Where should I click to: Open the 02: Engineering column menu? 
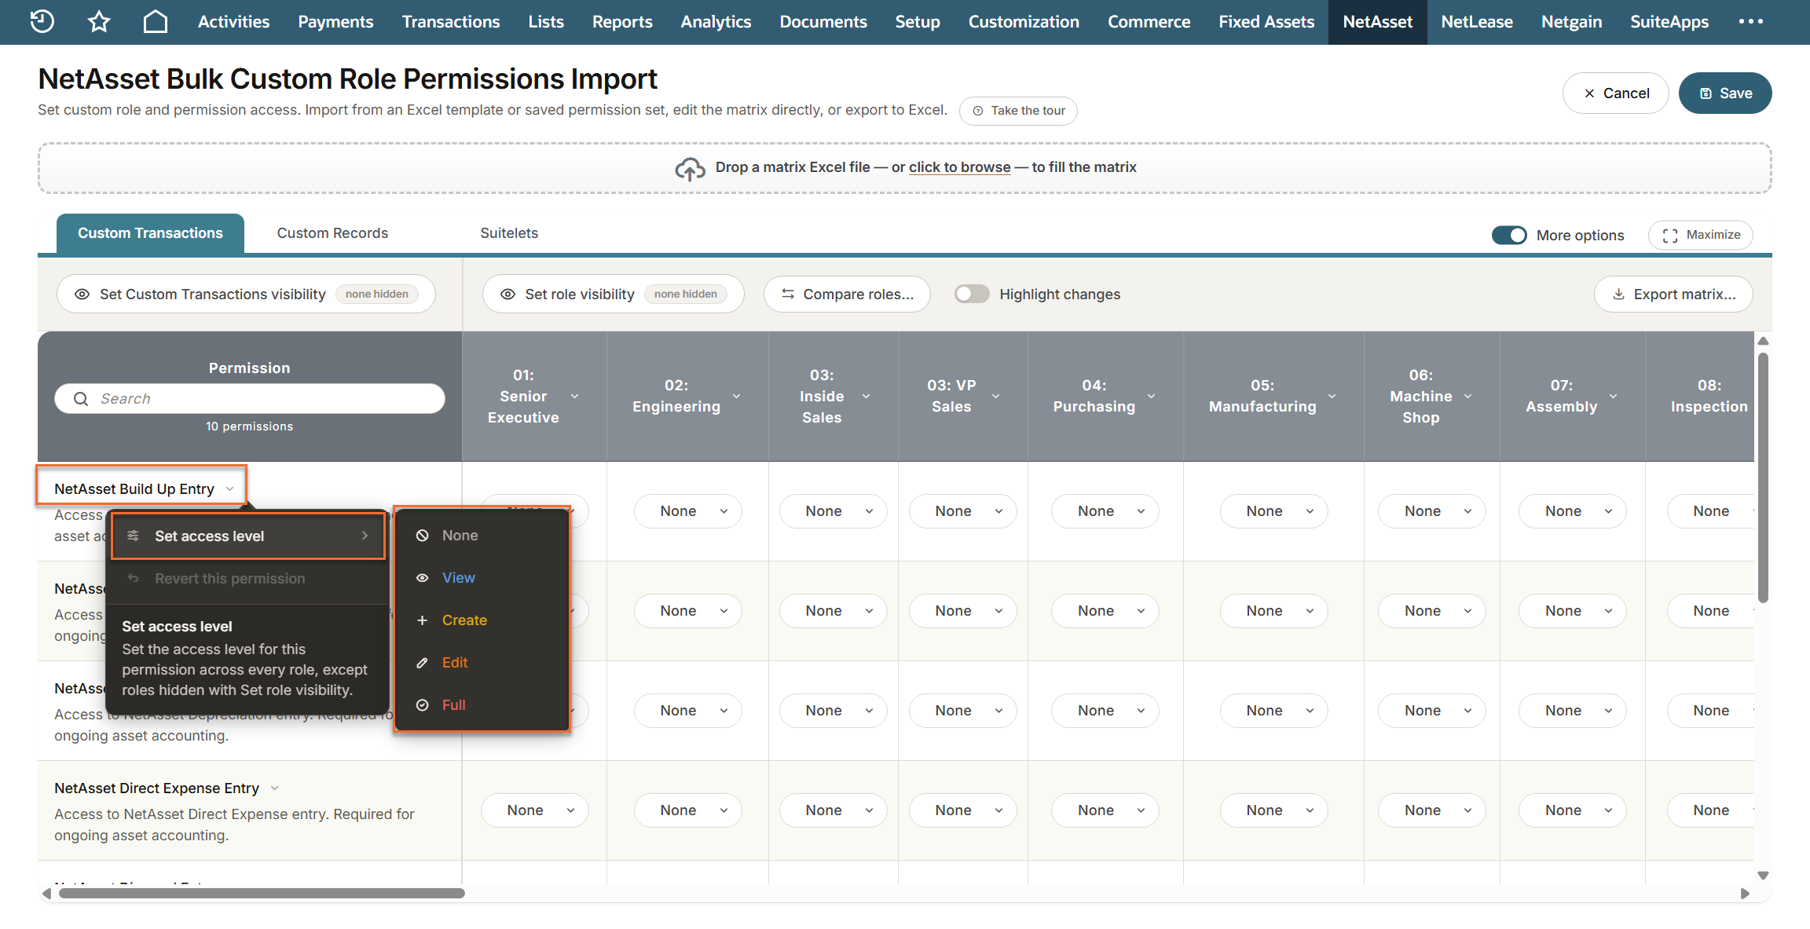pyautogui.click(x=737, y=397)
